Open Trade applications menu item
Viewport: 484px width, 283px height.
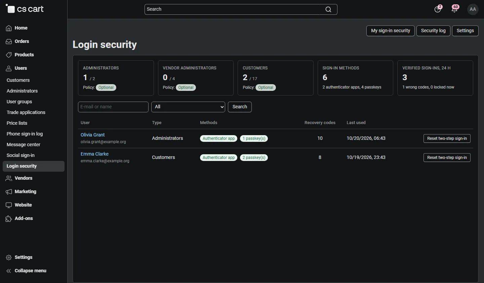tap(26, 113)
